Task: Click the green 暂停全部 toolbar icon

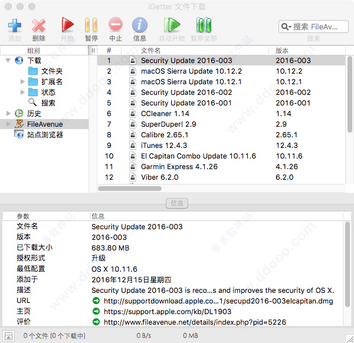Action: pyautogui.click(x=204, y=25)
